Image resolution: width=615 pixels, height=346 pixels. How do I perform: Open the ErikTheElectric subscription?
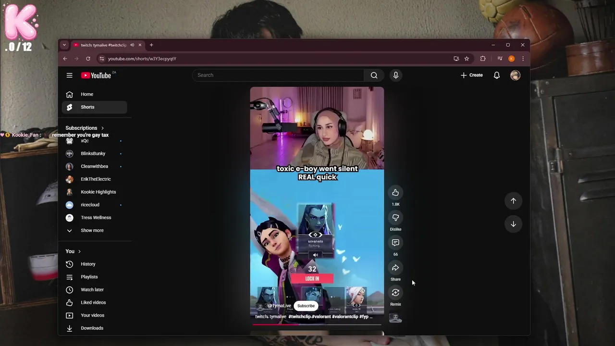tap(94, 179)
